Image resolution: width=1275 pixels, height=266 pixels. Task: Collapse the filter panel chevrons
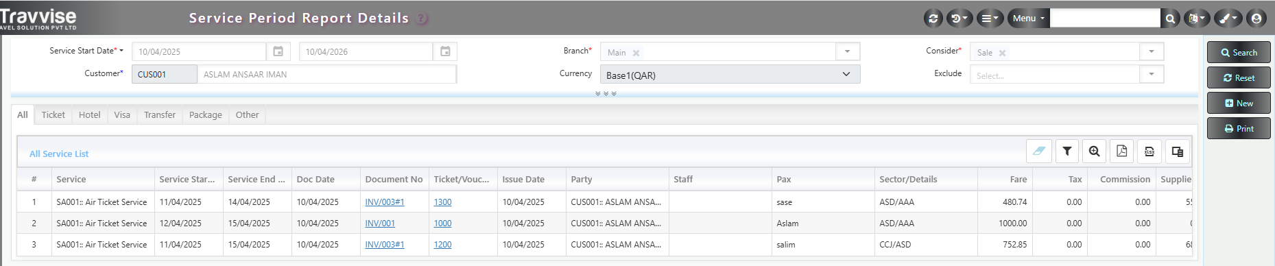pos(606,94)
